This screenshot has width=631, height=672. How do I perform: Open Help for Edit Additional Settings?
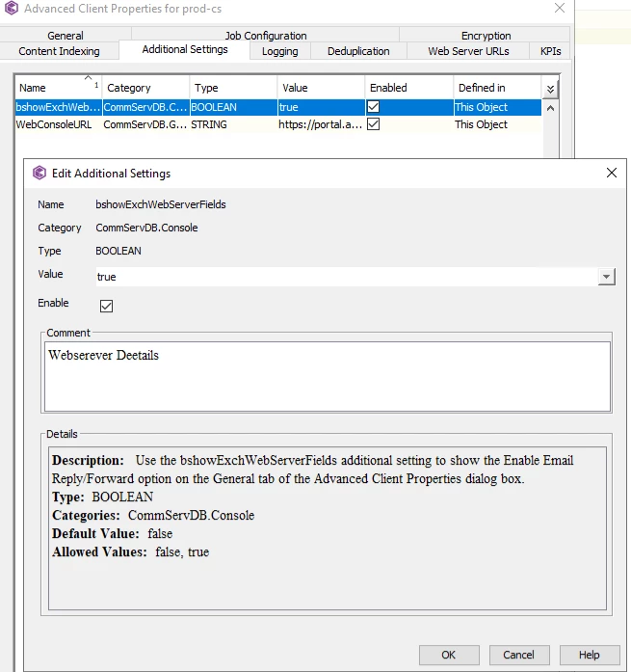590,655
